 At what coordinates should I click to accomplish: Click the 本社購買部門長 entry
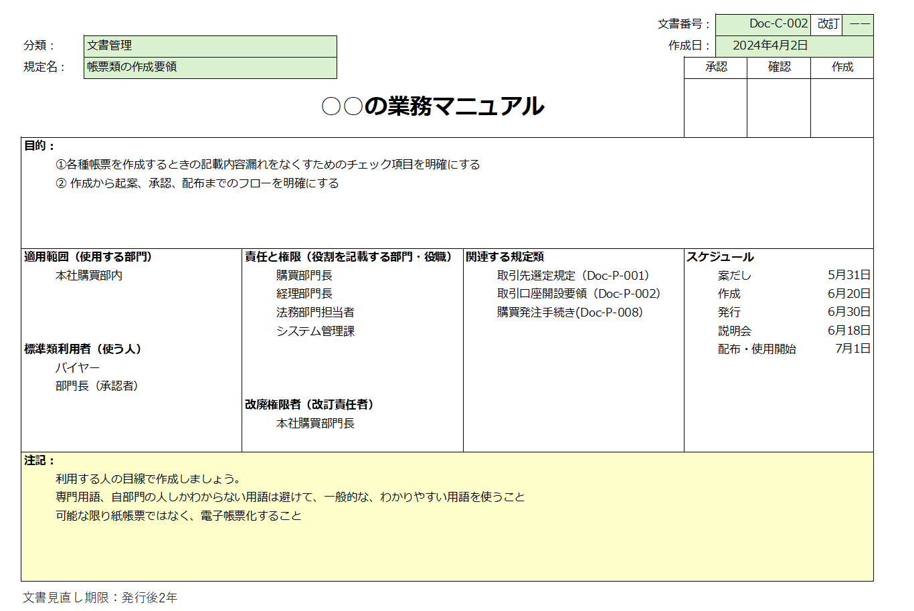pos(315,424)
